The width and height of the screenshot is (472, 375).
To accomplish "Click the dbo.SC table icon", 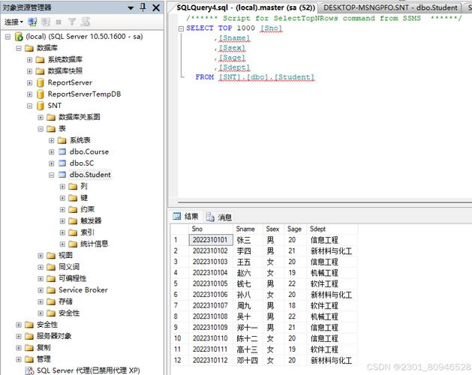I will 63,163.
